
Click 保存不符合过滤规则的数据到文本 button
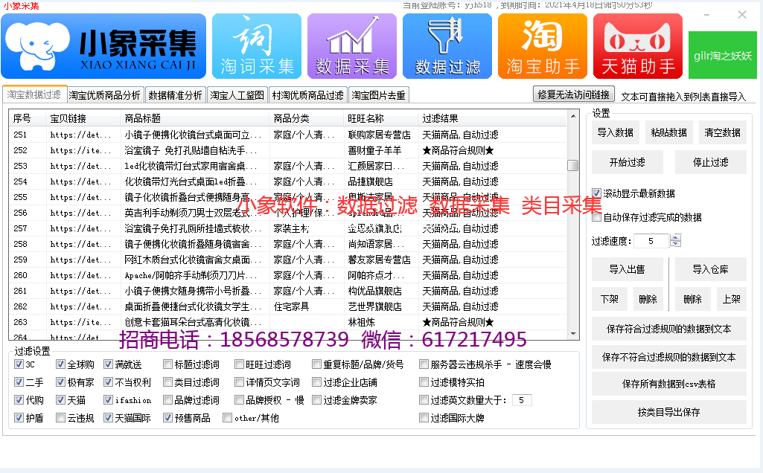(669, 357)
